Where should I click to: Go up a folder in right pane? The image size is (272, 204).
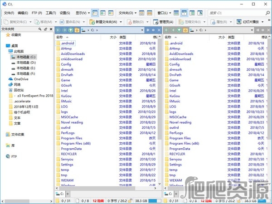click(179, 30)
